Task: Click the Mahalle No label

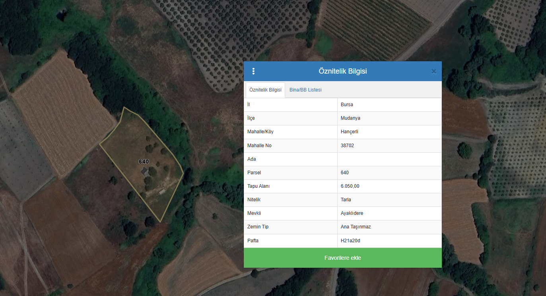Action: click(x=259, y=146)
